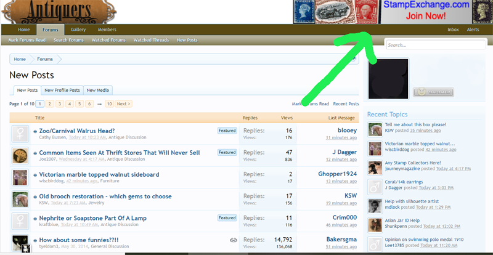493x255 pixels.
Task: Click into the Search input field
Action: pyautogui.click(x=435, y=45)
